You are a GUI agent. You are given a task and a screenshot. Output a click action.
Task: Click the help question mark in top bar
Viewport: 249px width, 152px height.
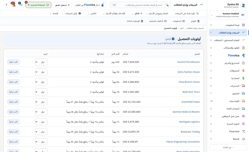pyautogui.click(x=6, y=5)
